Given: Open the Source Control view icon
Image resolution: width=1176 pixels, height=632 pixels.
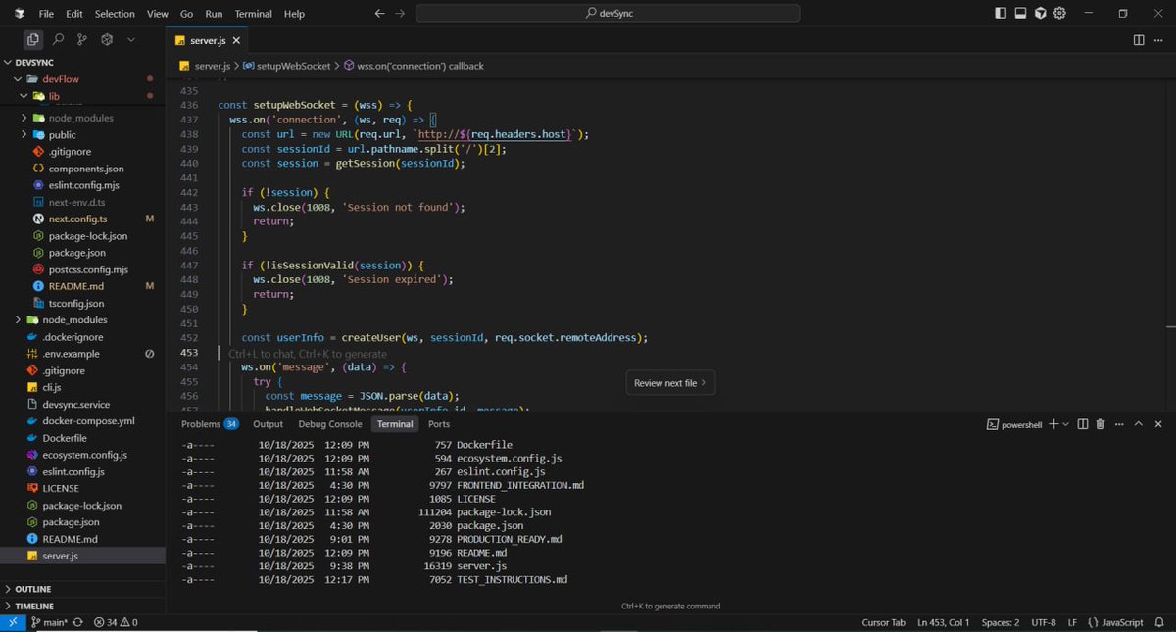Looking at the screenshot, I should coord(82,40).
